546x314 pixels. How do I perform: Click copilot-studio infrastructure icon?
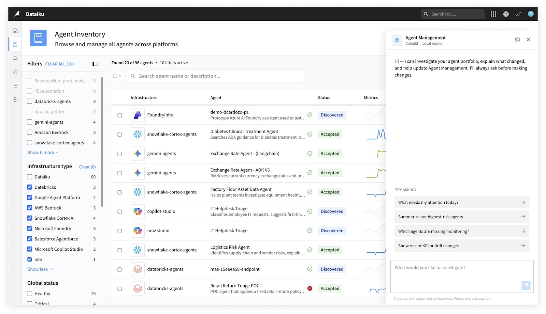[x=138, y=211]
